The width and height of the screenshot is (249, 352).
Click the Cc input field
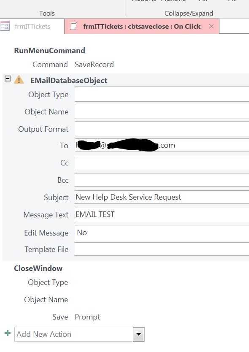(162, 162)
